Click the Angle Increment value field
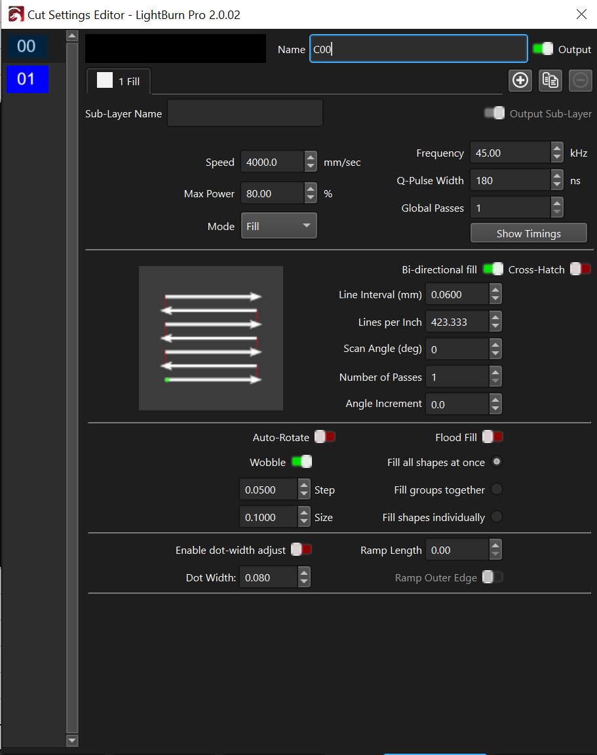 [457, 404]
